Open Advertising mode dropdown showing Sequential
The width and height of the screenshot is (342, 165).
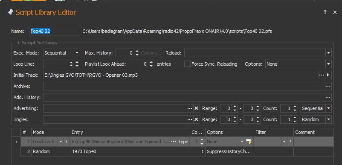(x=328, y=108)
